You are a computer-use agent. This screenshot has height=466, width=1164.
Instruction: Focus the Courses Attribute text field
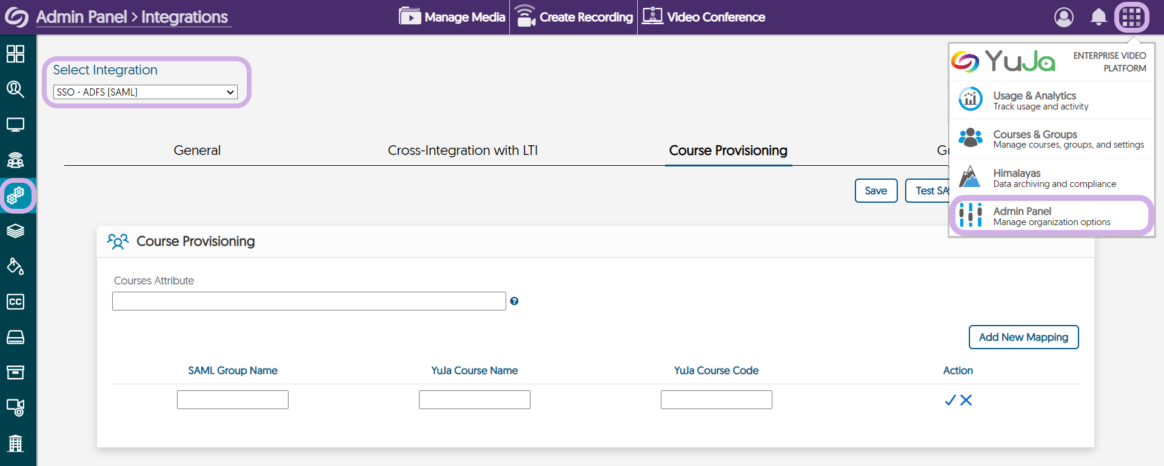[x=309, y=301]
